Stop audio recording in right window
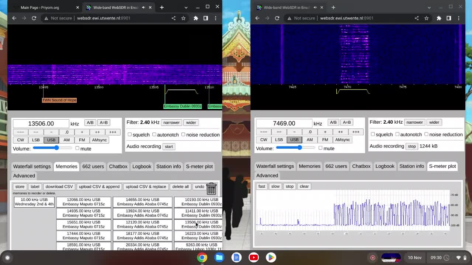The width and height of the screenshot is (472, 265). 412,146
